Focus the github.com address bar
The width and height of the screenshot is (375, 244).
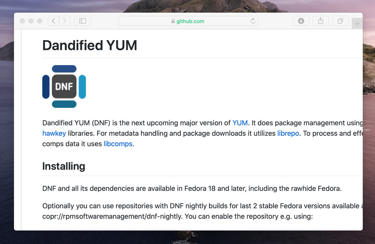205,21
